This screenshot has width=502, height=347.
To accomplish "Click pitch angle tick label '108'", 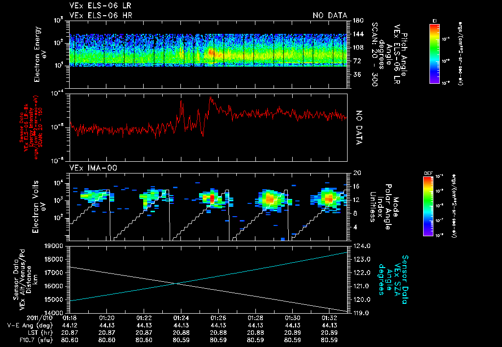I will click(x=358, y=48).
